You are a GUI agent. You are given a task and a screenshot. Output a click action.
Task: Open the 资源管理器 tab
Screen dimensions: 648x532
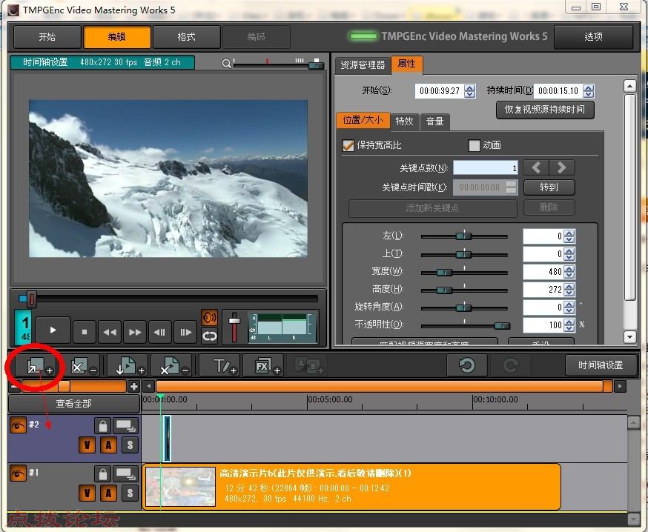(x=363, y=64)
